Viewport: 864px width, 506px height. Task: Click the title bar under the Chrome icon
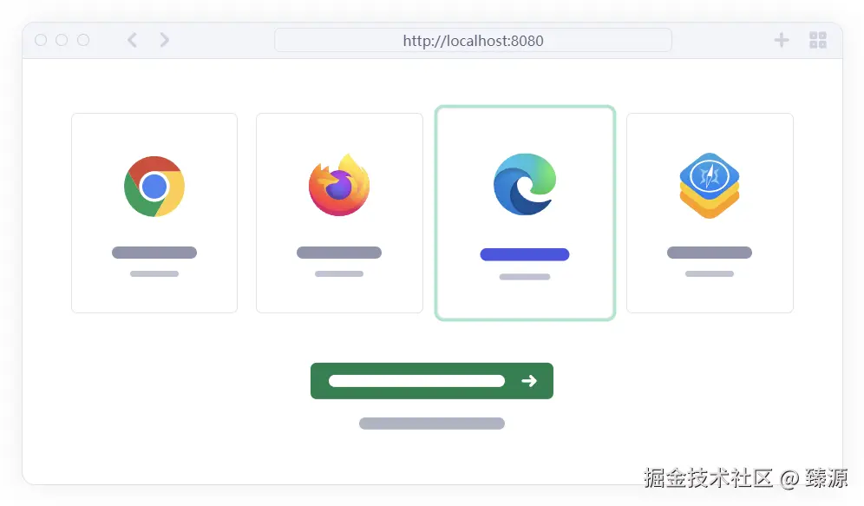(154, 253)
